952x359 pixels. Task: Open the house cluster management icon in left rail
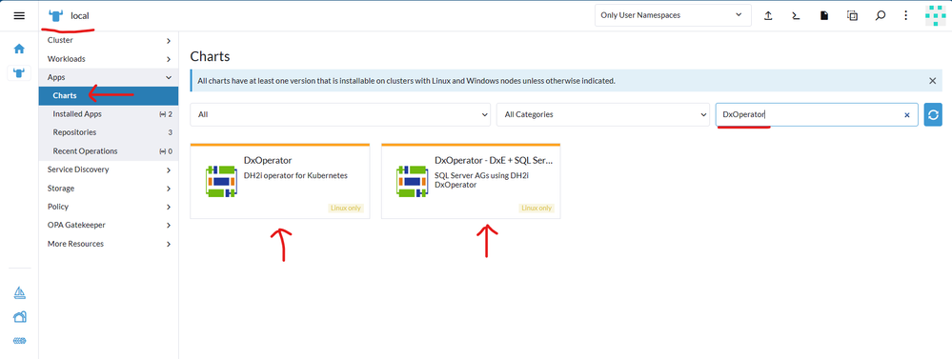tap(19, 317)
